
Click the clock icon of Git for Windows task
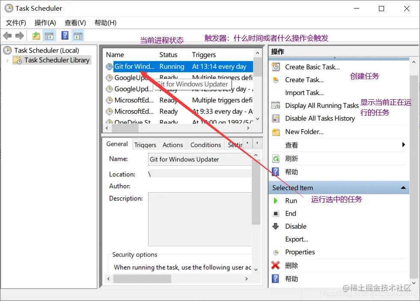click(109, 67)
